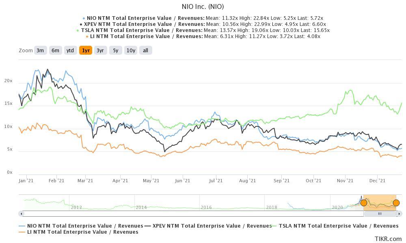This screenshot has height=243, width=406.
Task: Click the orange LI series dot in legend
Action: [86, 36]
